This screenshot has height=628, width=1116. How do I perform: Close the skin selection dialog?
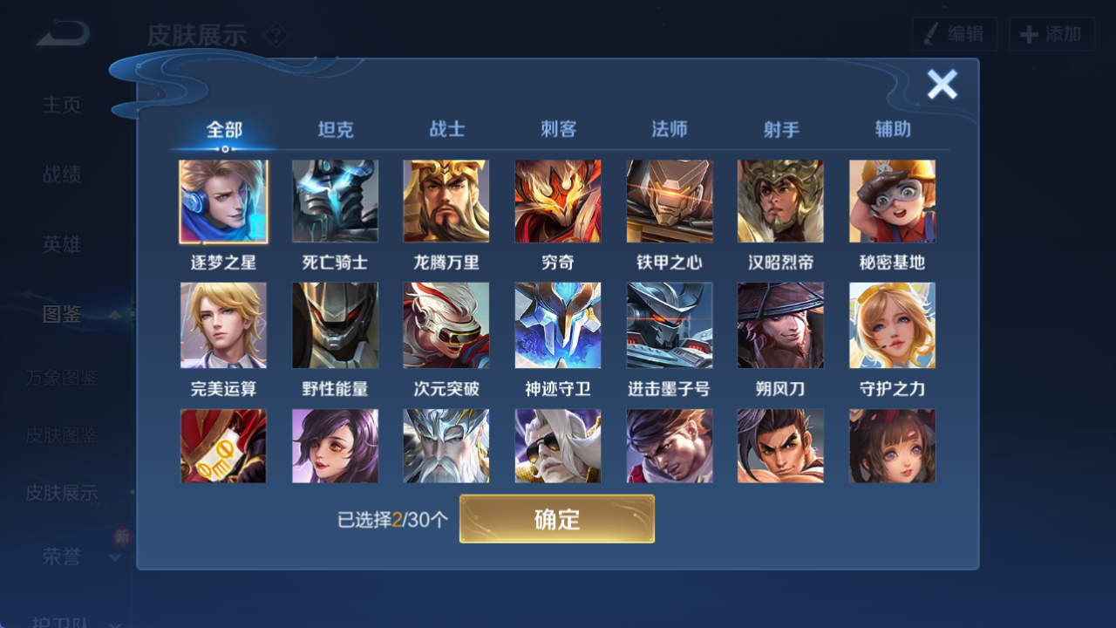pyautogui.click(x=942, y=85)
